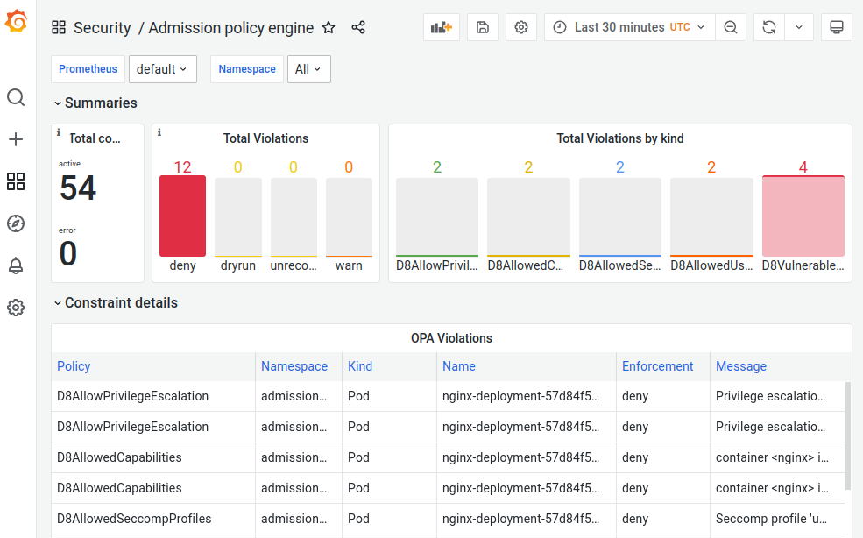Image resolution: width=863 pixels, height=538 pixels.
Task: Click the Add panel icon
Action: click(x=441, y=27)
